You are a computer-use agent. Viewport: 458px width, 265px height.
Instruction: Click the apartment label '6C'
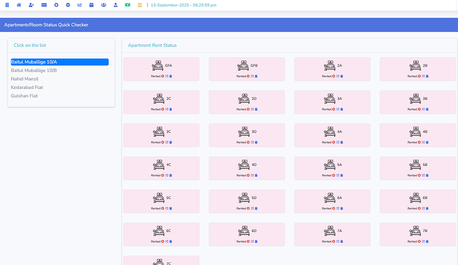169,231
